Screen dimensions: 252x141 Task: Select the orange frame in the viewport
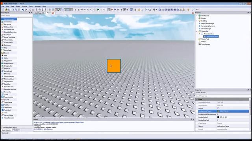[114, 66]
